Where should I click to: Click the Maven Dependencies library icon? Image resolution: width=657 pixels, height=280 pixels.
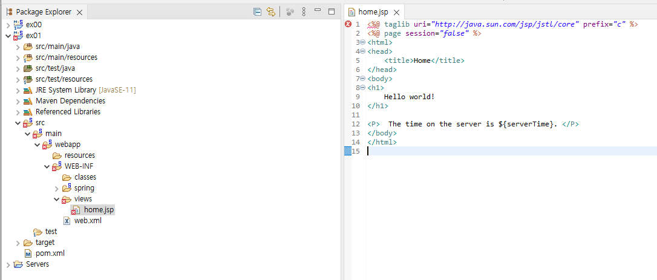28,101
